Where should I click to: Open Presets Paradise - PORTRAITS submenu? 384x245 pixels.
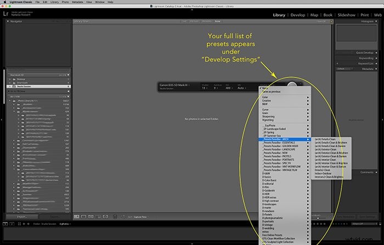click(x=285, y=160)
